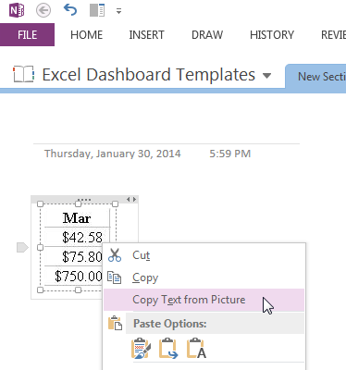The height and width of the screenshot is (370, 346).
Task: Click the notebook book icon
Action: [23, 74]
